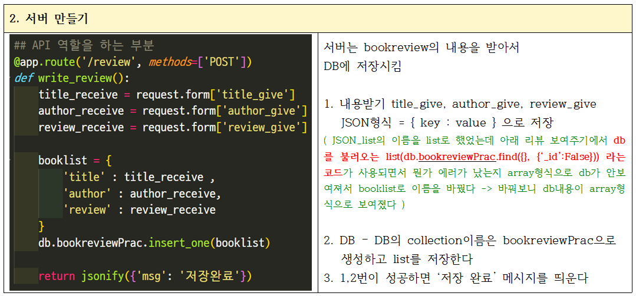The width and height of the screenshot is (636, 296).
Task: Click the line '2. DB – DB의 collection이름은 bookreviewPrac으로'
Action: (x=470, y=240)
